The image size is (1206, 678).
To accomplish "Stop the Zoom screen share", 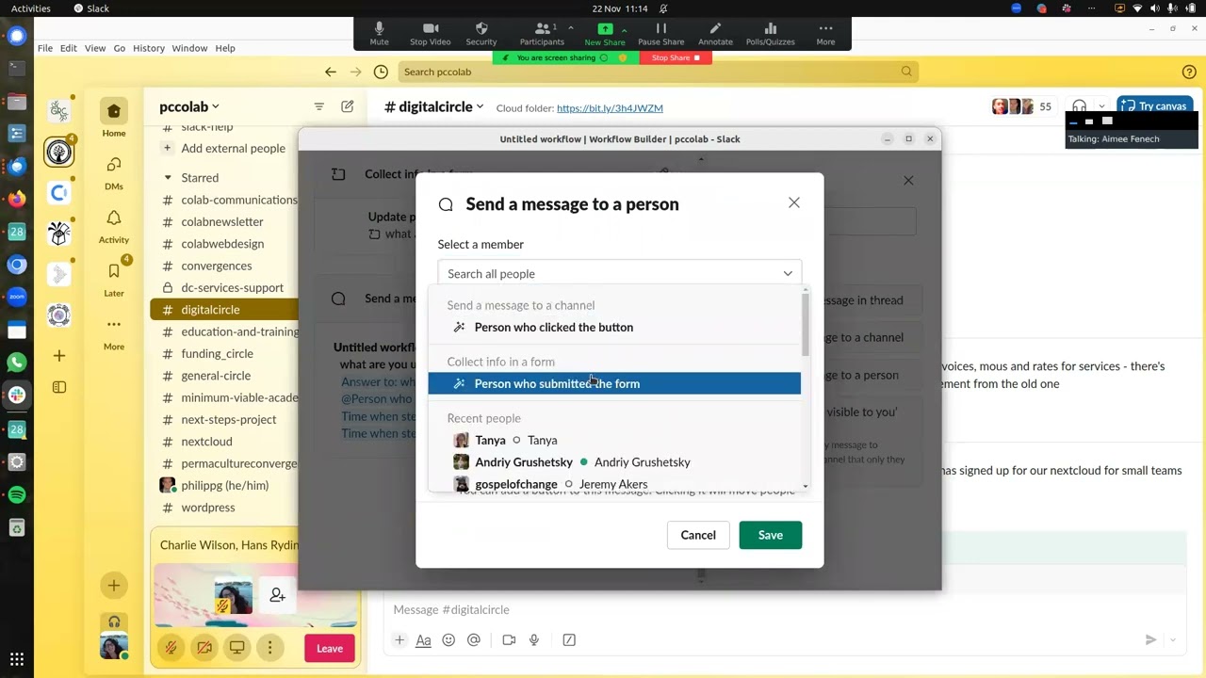I will (x=676, y=57).
